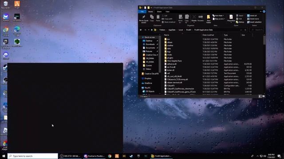Click the New folder ribbon icon
Image resolution: width=284 pixels, height=159 pixels.
[x=209, y=19]
